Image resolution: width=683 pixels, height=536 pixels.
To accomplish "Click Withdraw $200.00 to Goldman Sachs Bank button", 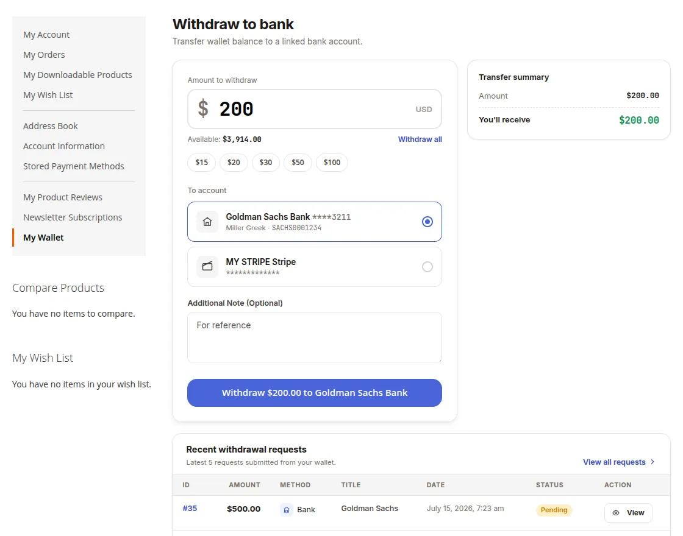I will click(315, 393).
